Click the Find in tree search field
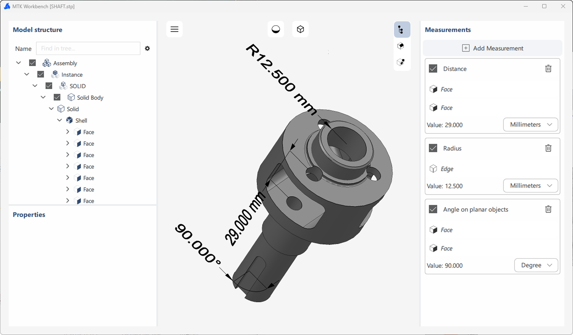This screenshot has width=573, height=335. pos(88,48)
